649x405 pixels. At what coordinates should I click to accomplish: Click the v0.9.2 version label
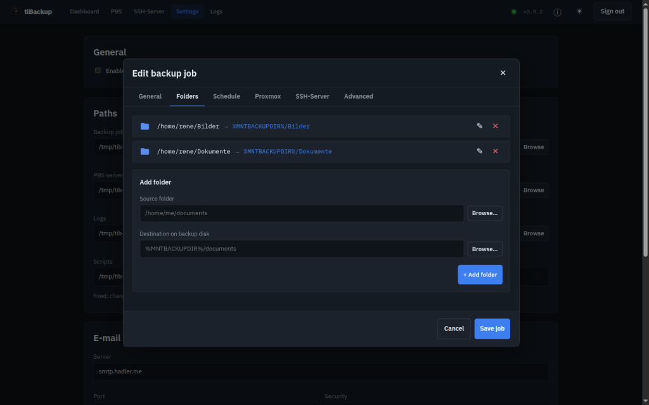pos(532,11)
